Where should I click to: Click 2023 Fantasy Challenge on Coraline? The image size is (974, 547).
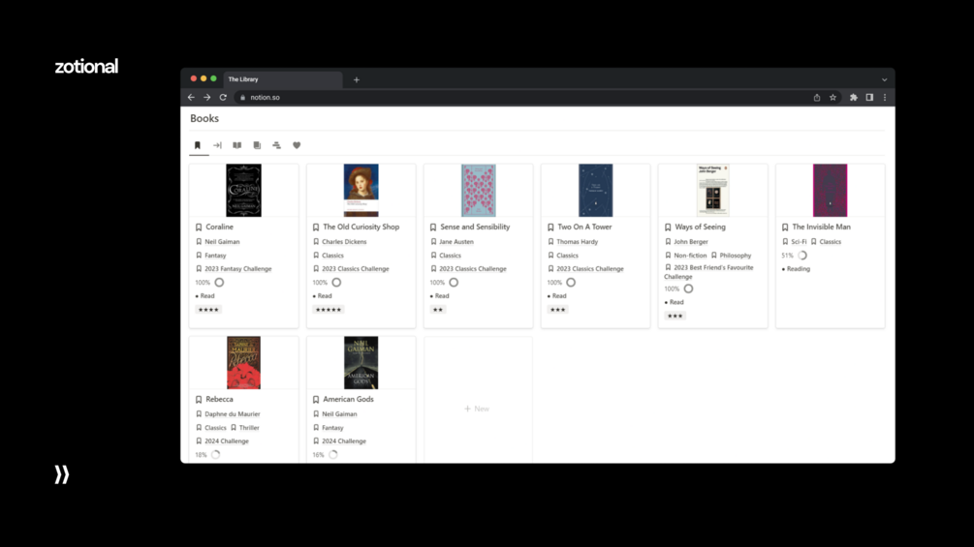(237, 269)
